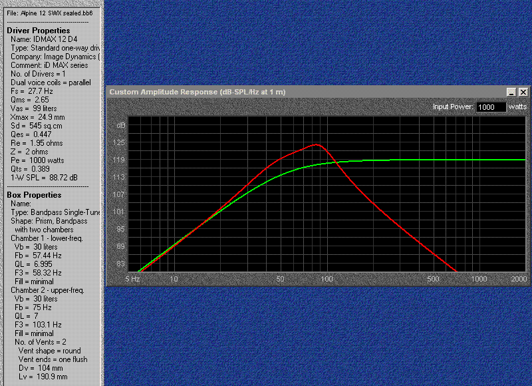Click the red bandpass response curve peak
Image resolution: width=532 pixels, height=386 pixels.
click(x=317, y=144)
